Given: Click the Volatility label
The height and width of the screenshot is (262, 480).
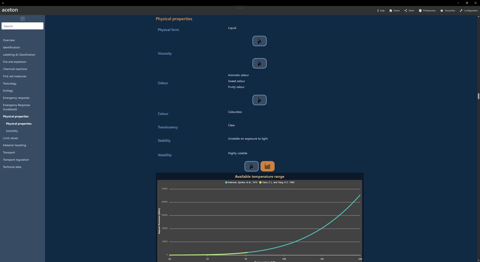Looking at the screenshot, I should 165,155.
